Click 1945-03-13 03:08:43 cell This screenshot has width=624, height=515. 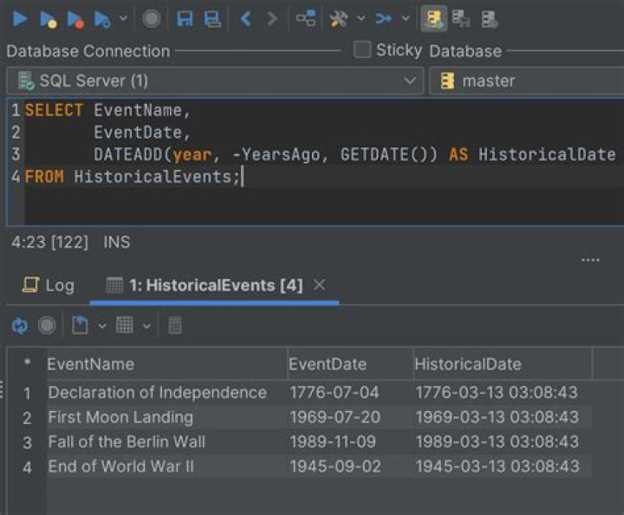pos(503,466)
